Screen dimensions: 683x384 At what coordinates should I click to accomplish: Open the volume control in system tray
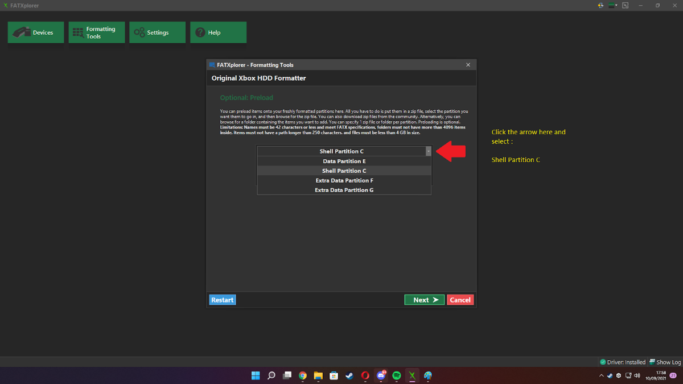point(637,375)
